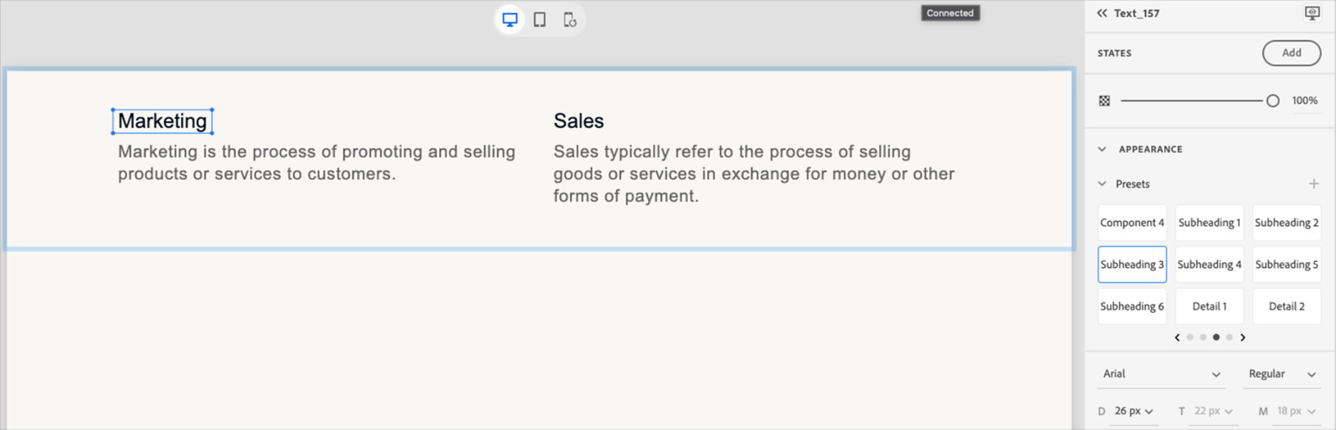Switch to mobile preview mode
This screenshot has width=1336, height=430.
pyautogui.click(x=571, y=19)
